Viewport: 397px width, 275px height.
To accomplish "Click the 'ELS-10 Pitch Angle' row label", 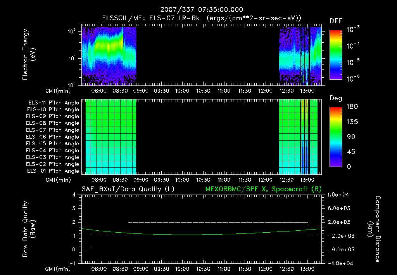I will 53,110.
